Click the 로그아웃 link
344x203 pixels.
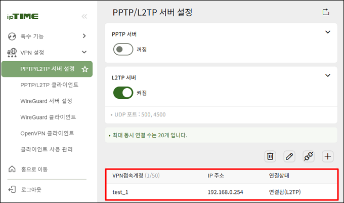click(x=31, y=189)
